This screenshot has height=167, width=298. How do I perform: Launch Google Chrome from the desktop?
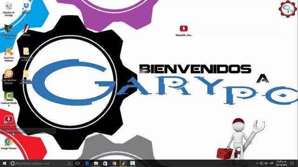click(8, 144)
